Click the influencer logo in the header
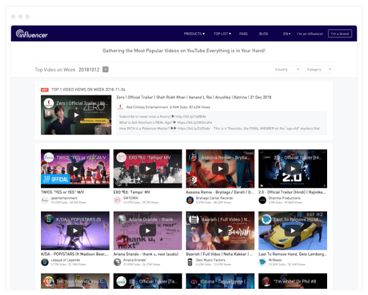Image resolution: width=368 pixels, height=295 pixels. [32, 34]
